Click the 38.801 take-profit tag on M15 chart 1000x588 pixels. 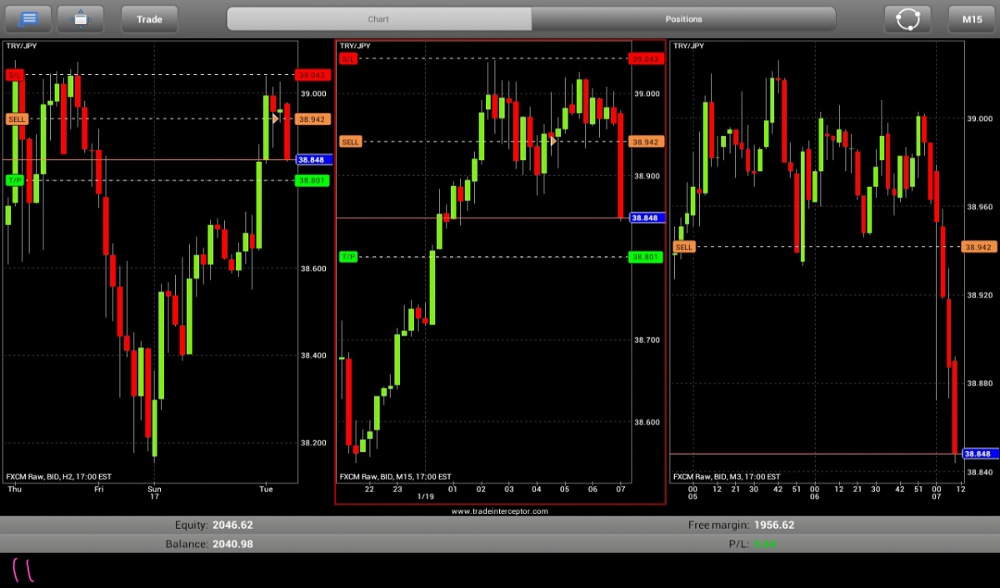tap(646, 257)
